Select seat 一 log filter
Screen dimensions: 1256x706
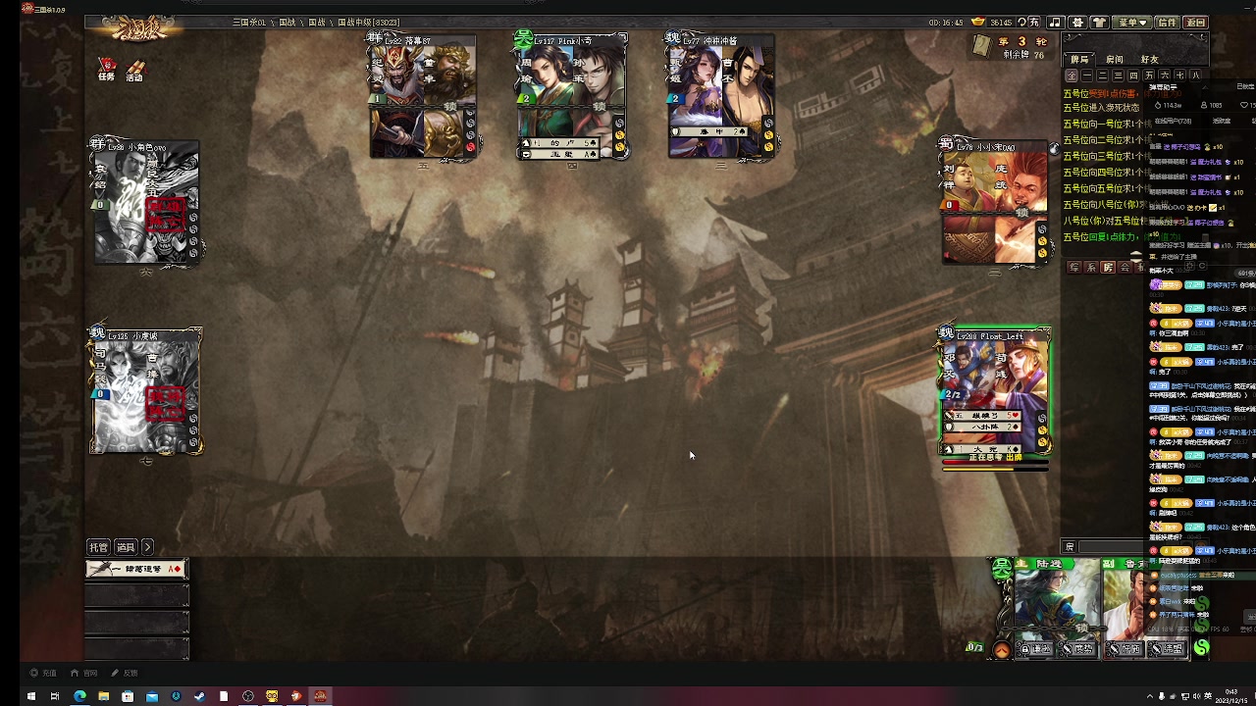[1088, 76]
